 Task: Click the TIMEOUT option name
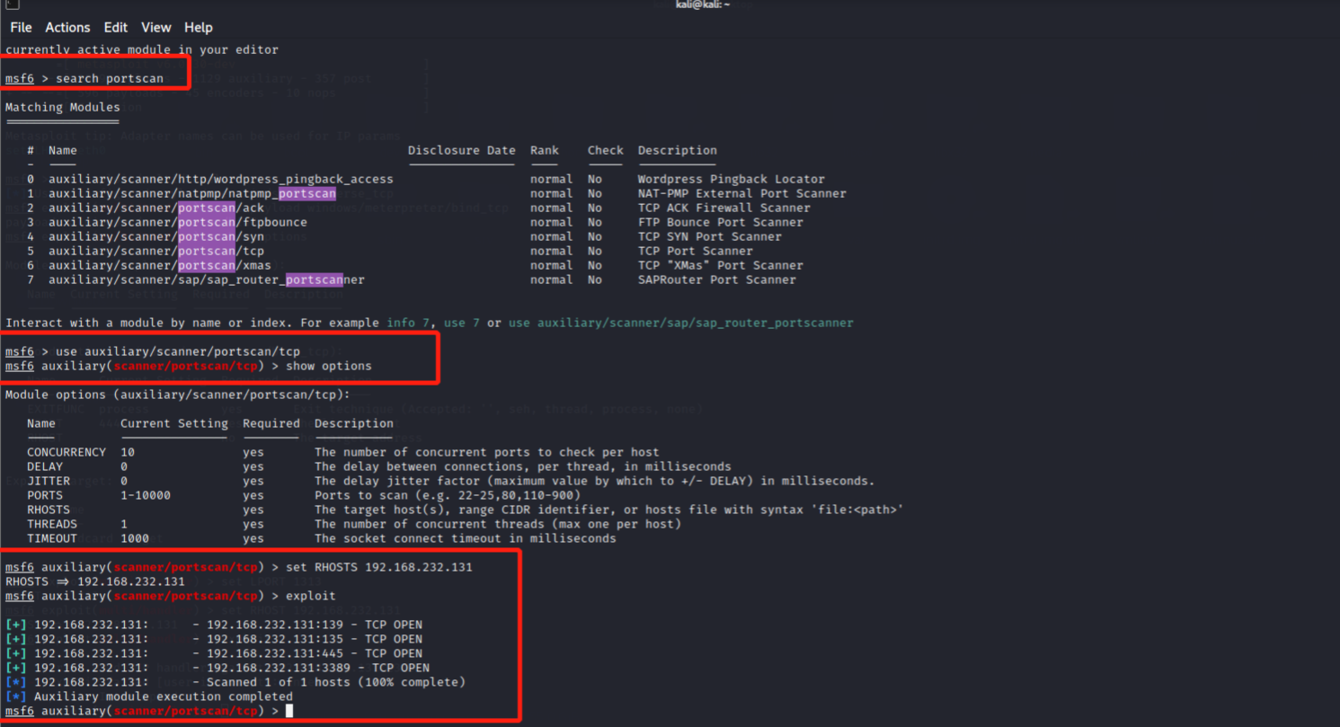point(52,538)
